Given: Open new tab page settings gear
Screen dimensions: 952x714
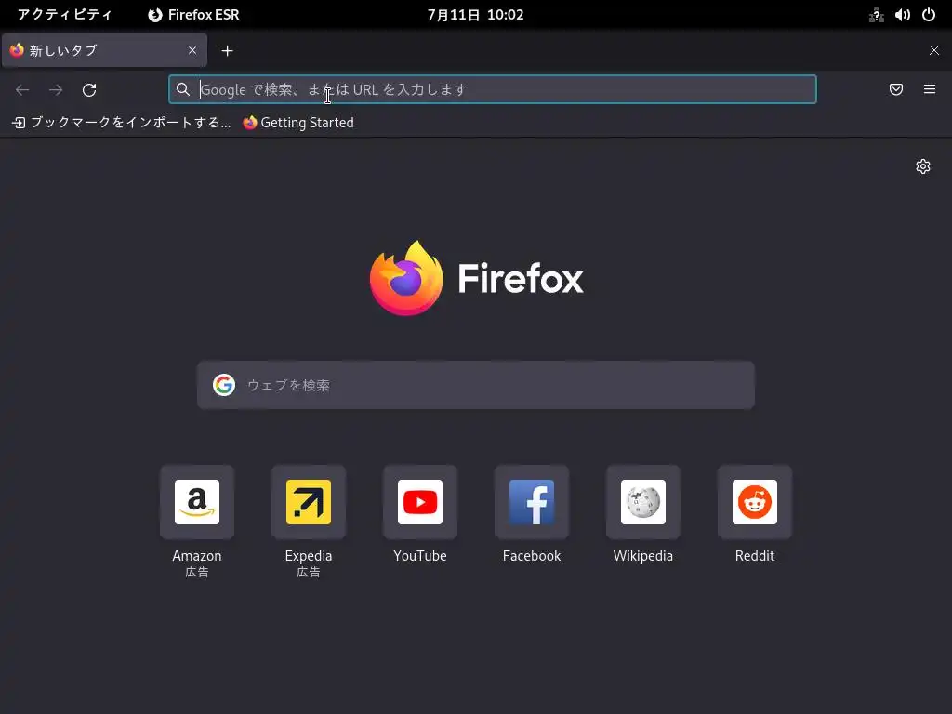Looking at the screenshot, I should point(923,166).
